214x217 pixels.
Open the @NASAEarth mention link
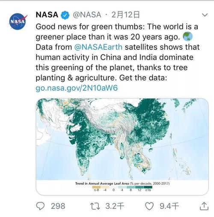tap(98, 47)
